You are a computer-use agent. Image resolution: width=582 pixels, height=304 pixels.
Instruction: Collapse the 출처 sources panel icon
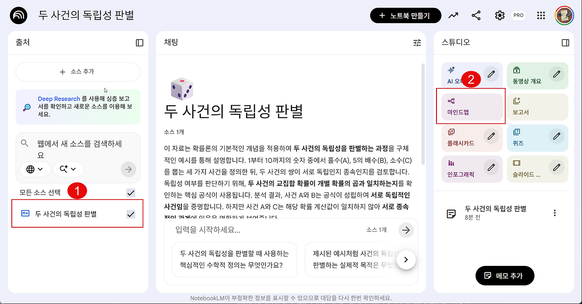tap(140, 43)
